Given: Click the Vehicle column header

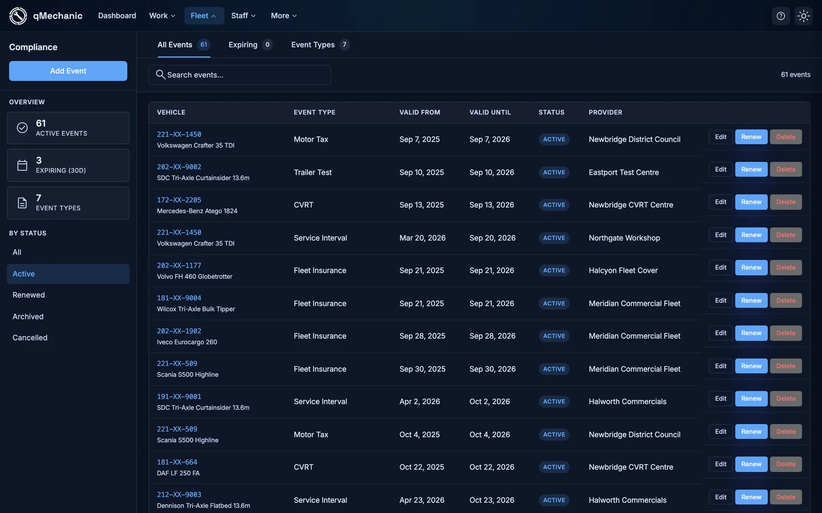Looking at the screenshot, I should click(171, 112).
